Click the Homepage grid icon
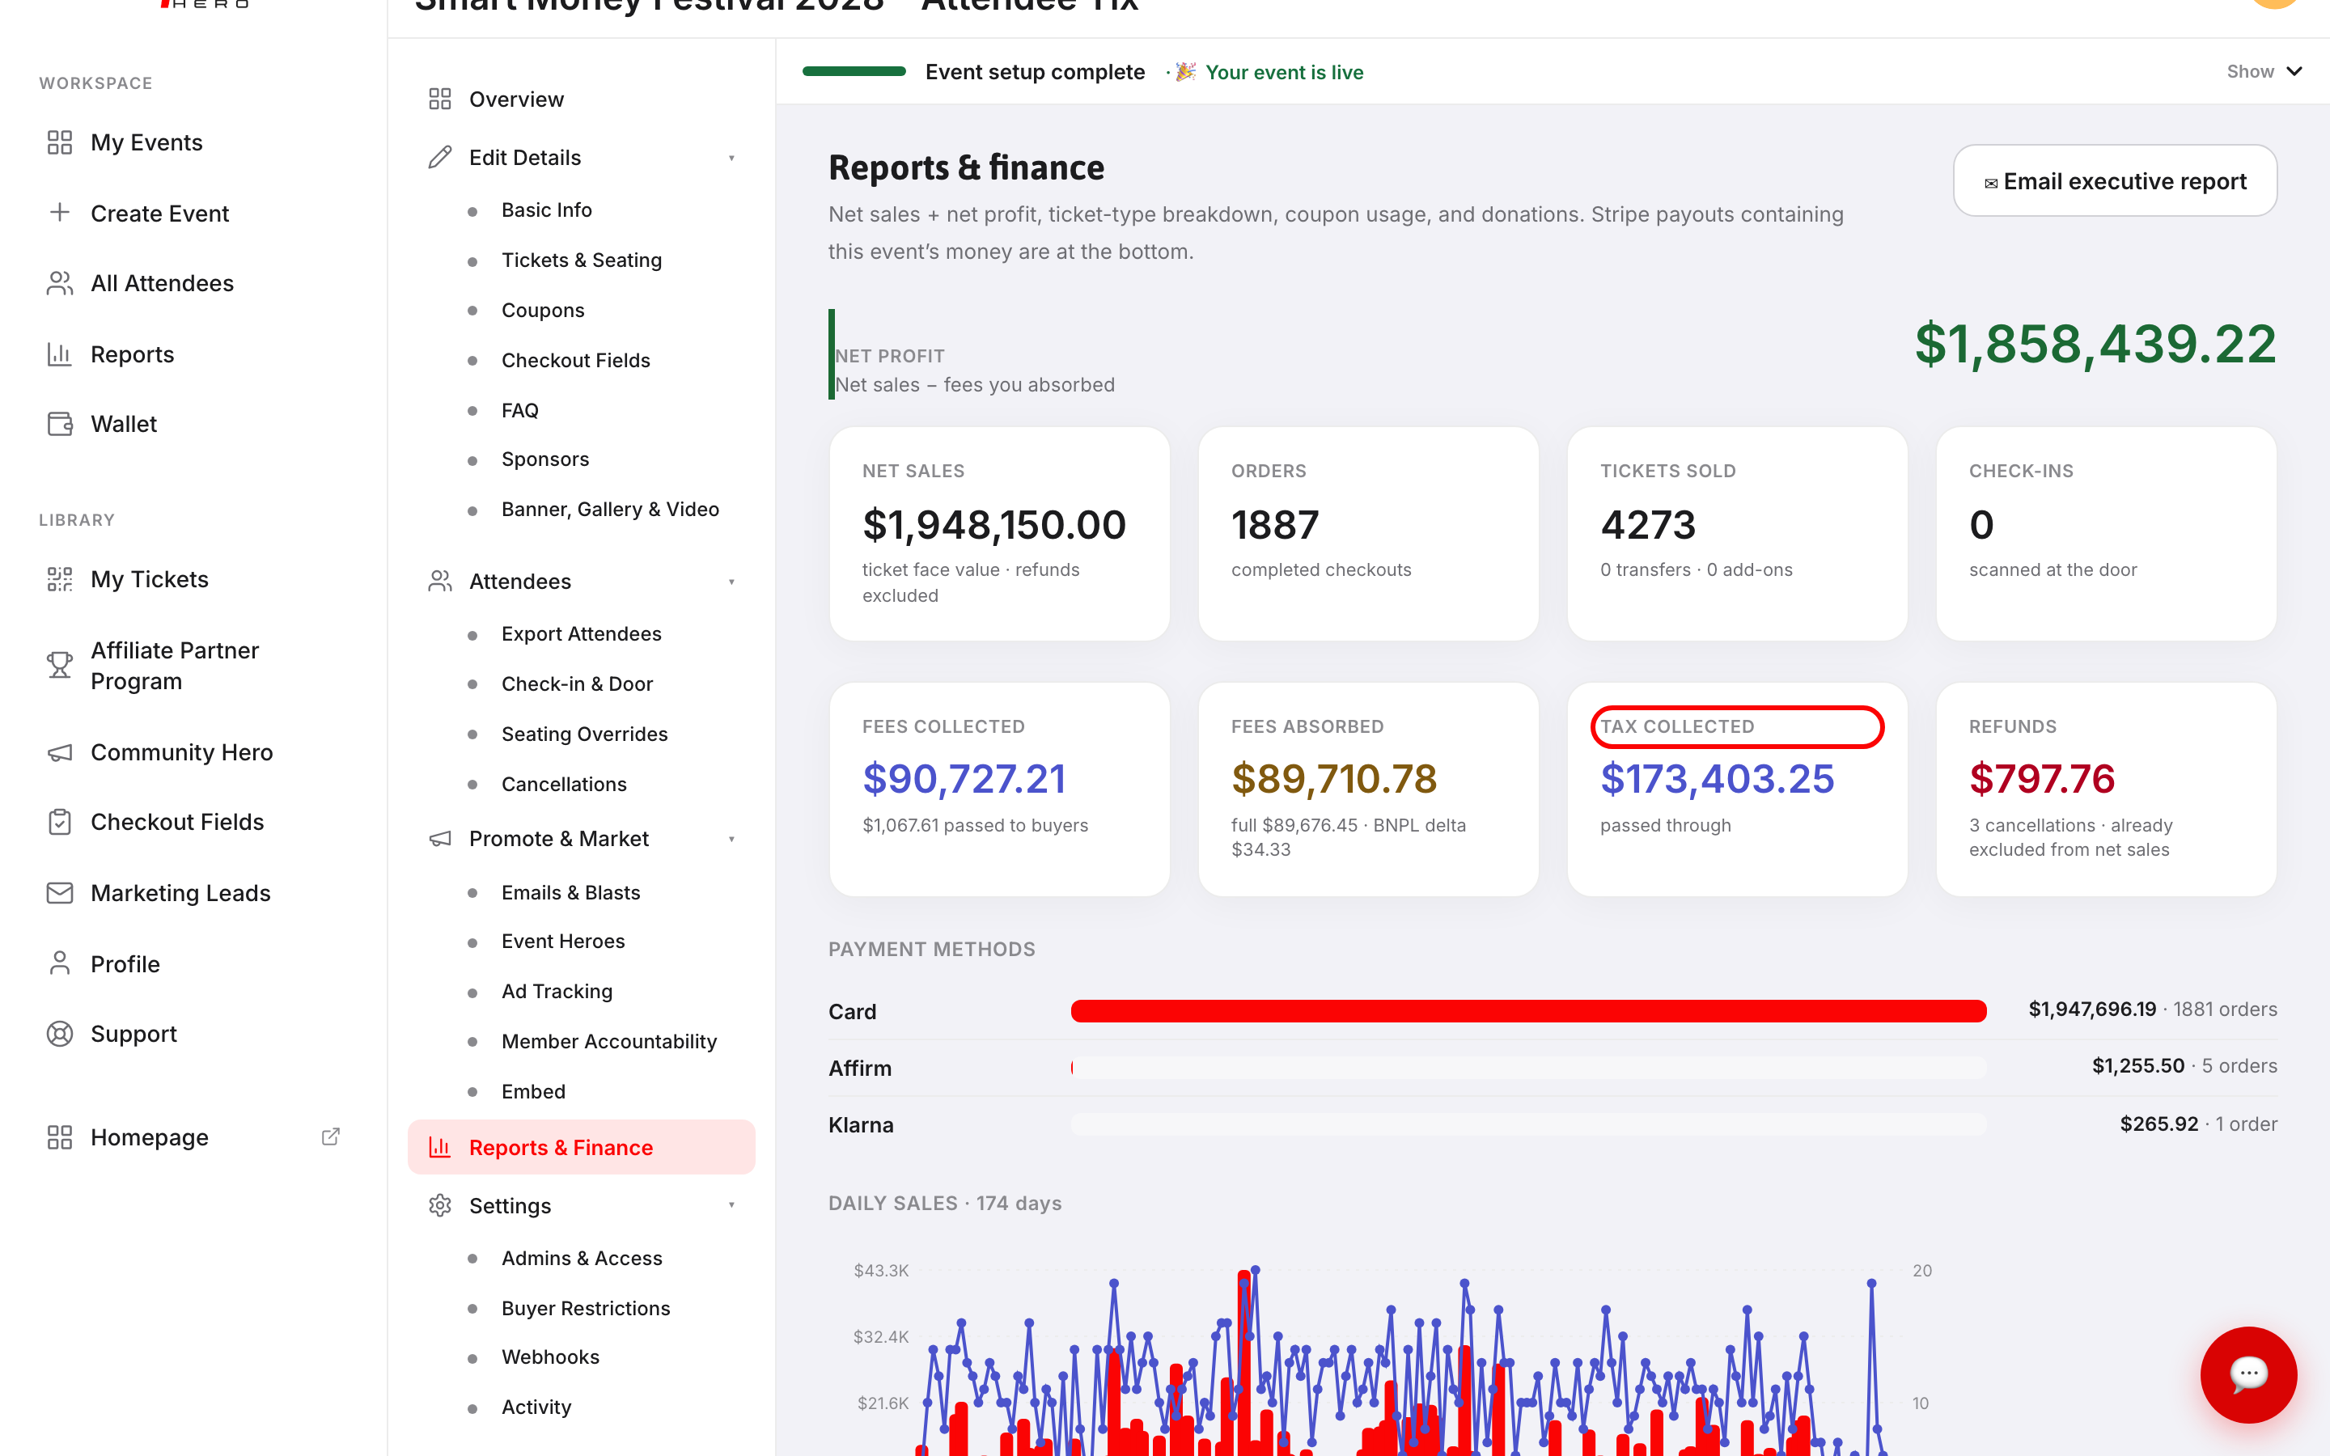This screenshot has height=1456, width=2330. (x=60, y=1137)
